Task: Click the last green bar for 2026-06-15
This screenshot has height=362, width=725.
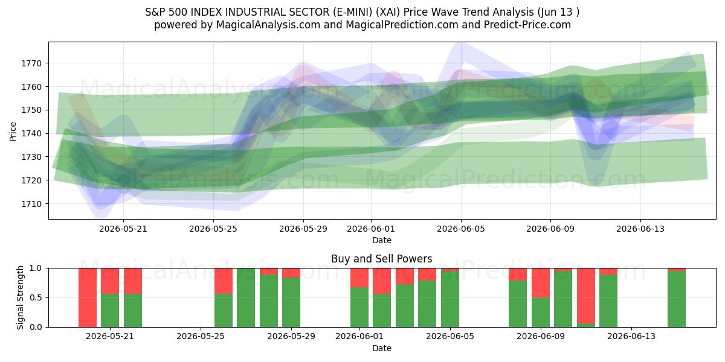Action: coord(677,299)
